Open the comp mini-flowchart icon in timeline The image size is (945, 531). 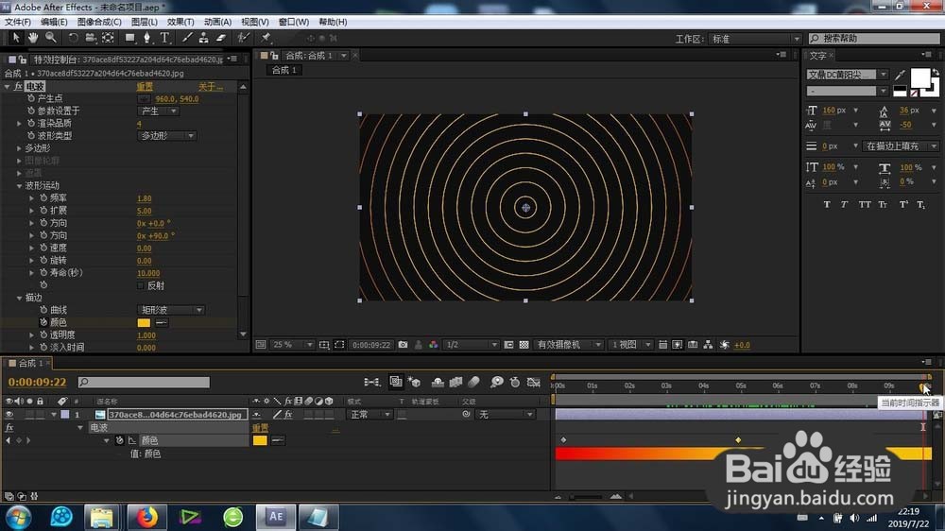371,382
